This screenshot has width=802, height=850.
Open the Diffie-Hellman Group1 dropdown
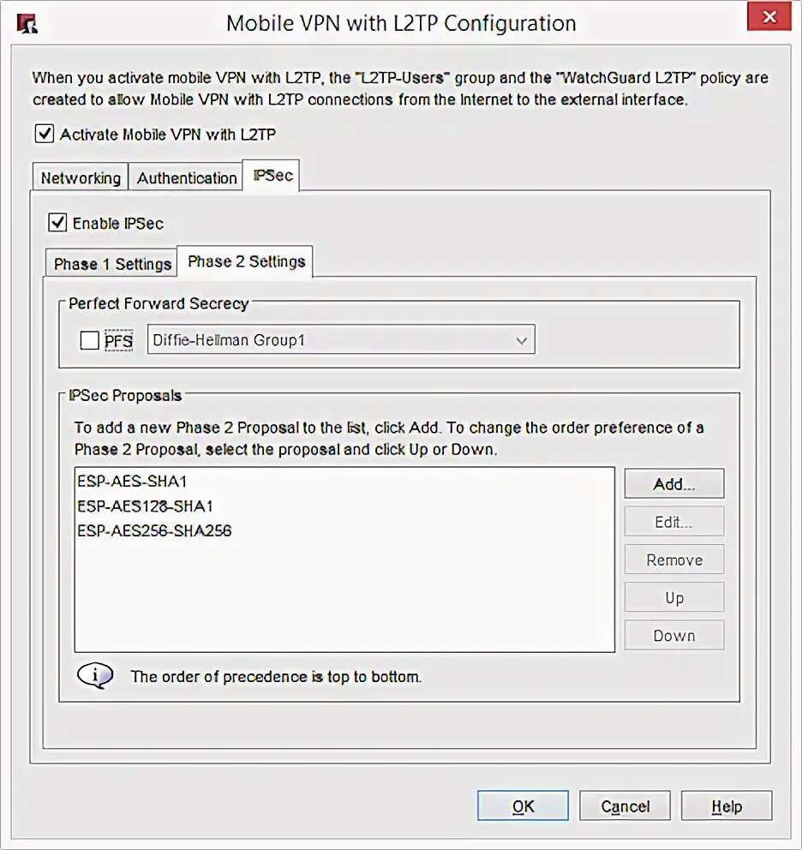(x=341, y=340)
